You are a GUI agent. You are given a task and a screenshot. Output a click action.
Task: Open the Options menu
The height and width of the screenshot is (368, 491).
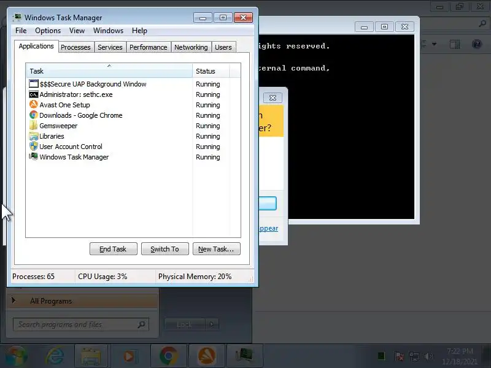coord(48,31)
